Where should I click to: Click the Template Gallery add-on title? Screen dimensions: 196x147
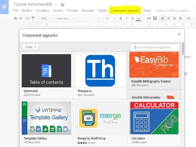[35, 138]
